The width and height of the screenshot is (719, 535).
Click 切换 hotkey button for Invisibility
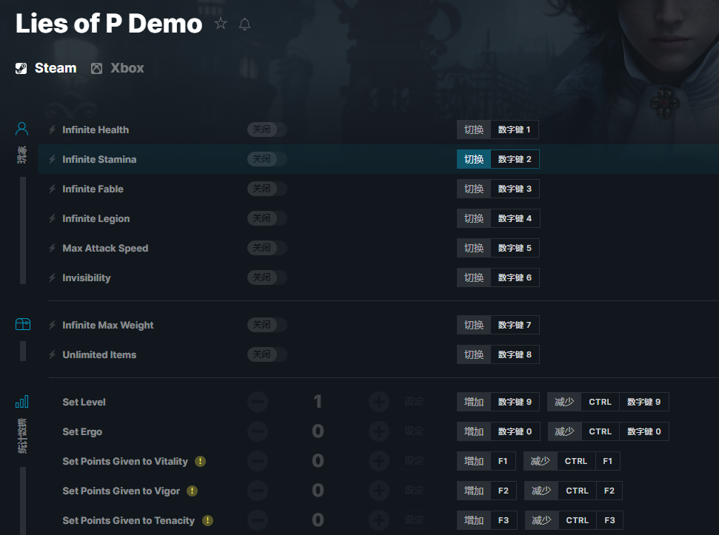474,277
